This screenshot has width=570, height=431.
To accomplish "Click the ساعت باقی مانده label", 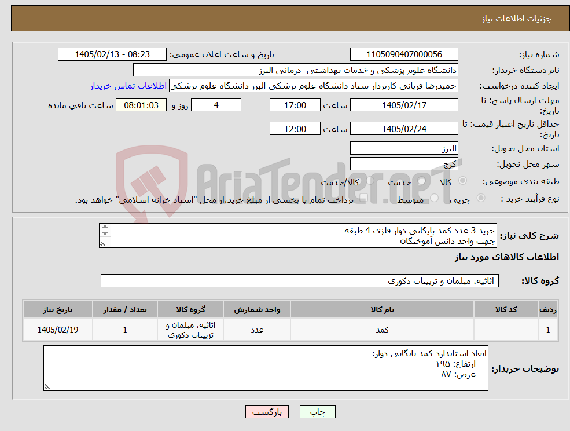I will point(80,105).
